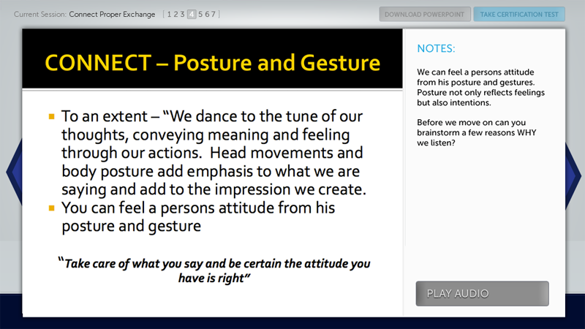Viewport: 585px width, 329px height.
Task: Go to the last page 7
Action: [x=213, y=14]
